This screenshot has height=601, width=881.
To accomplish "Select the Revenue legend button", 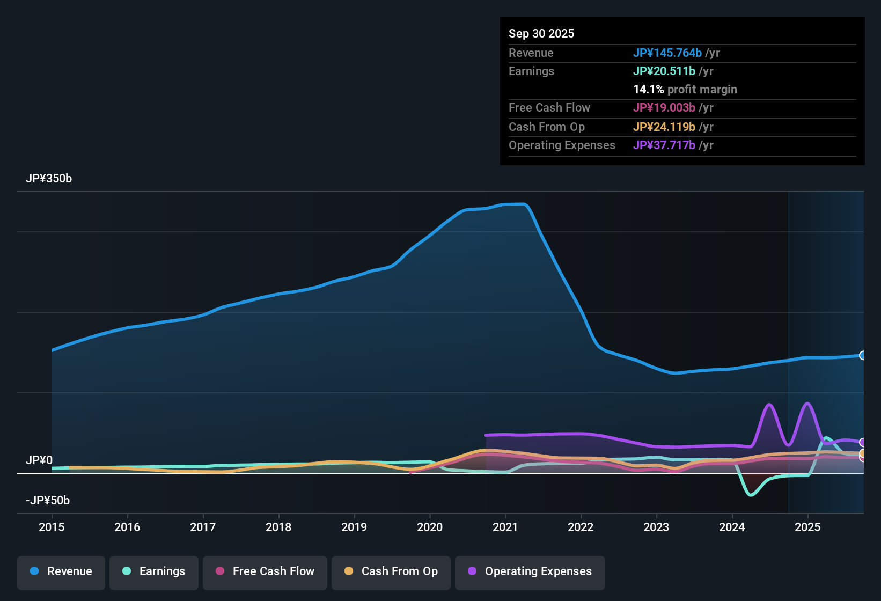I will click(x=61, y=572).
